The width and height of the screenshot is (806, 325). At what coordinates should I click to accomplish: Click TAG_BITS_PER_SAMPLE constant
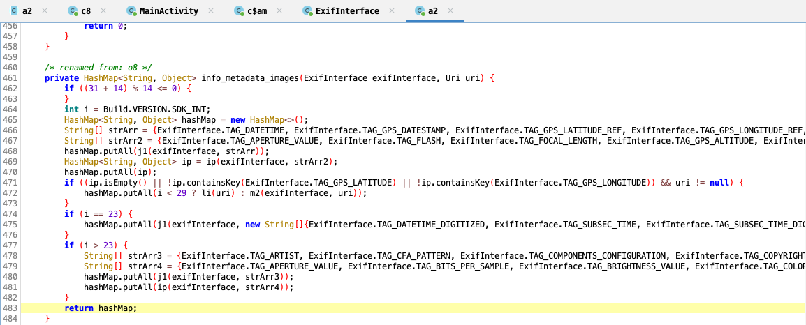[x=462, y=266]
